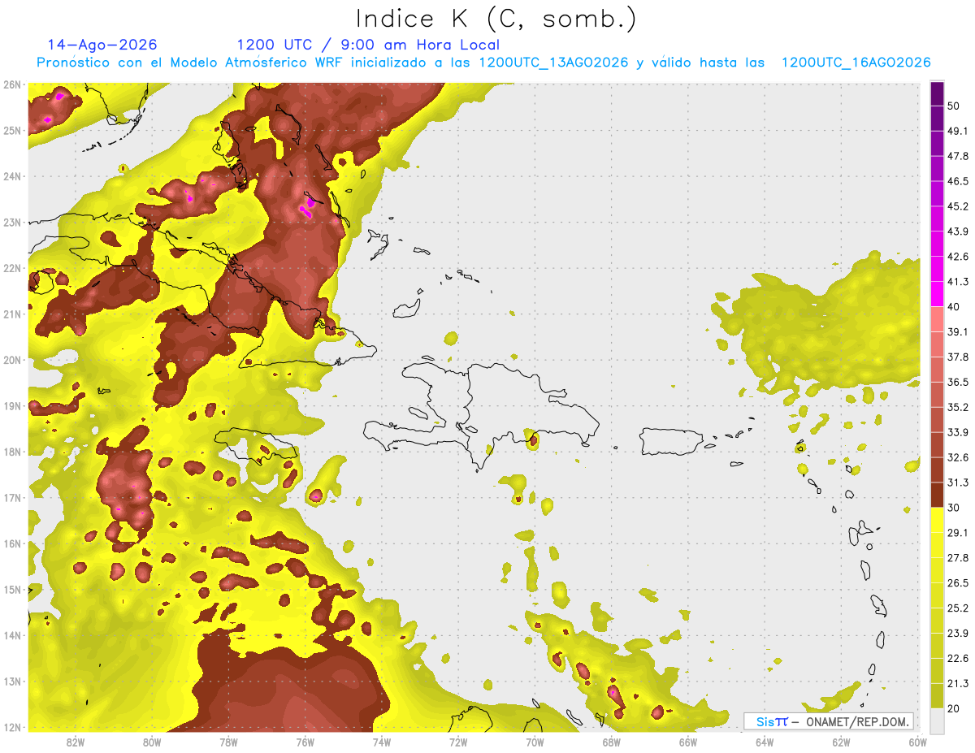
Task: Click the 80W longitude label
Action: (x=151, y=741)
